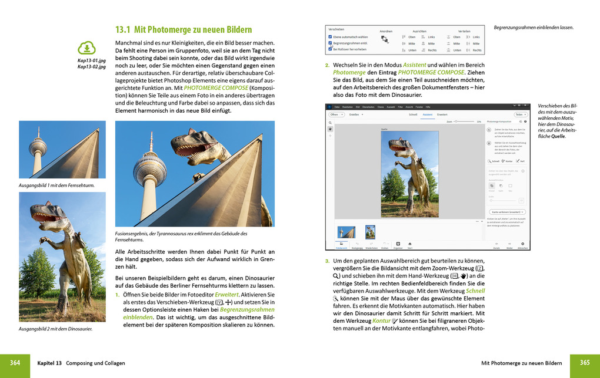Click the Anordnen stacked squares icon
Viewport: 600px width, 378px height.
[x=385, y=39]
